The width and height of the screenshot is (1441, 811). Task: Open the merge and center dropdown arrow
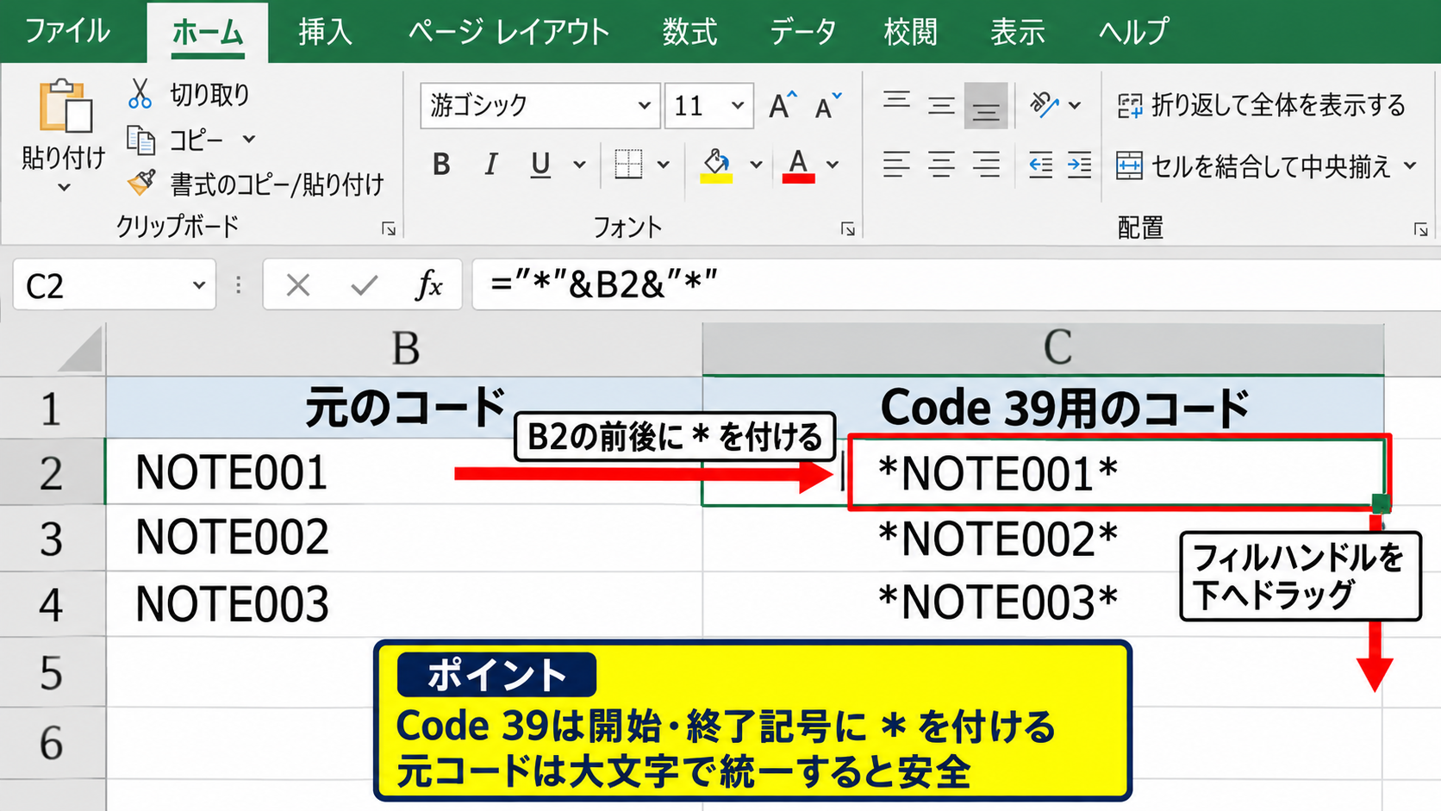pyautogui.click(x=1410, y=165)
